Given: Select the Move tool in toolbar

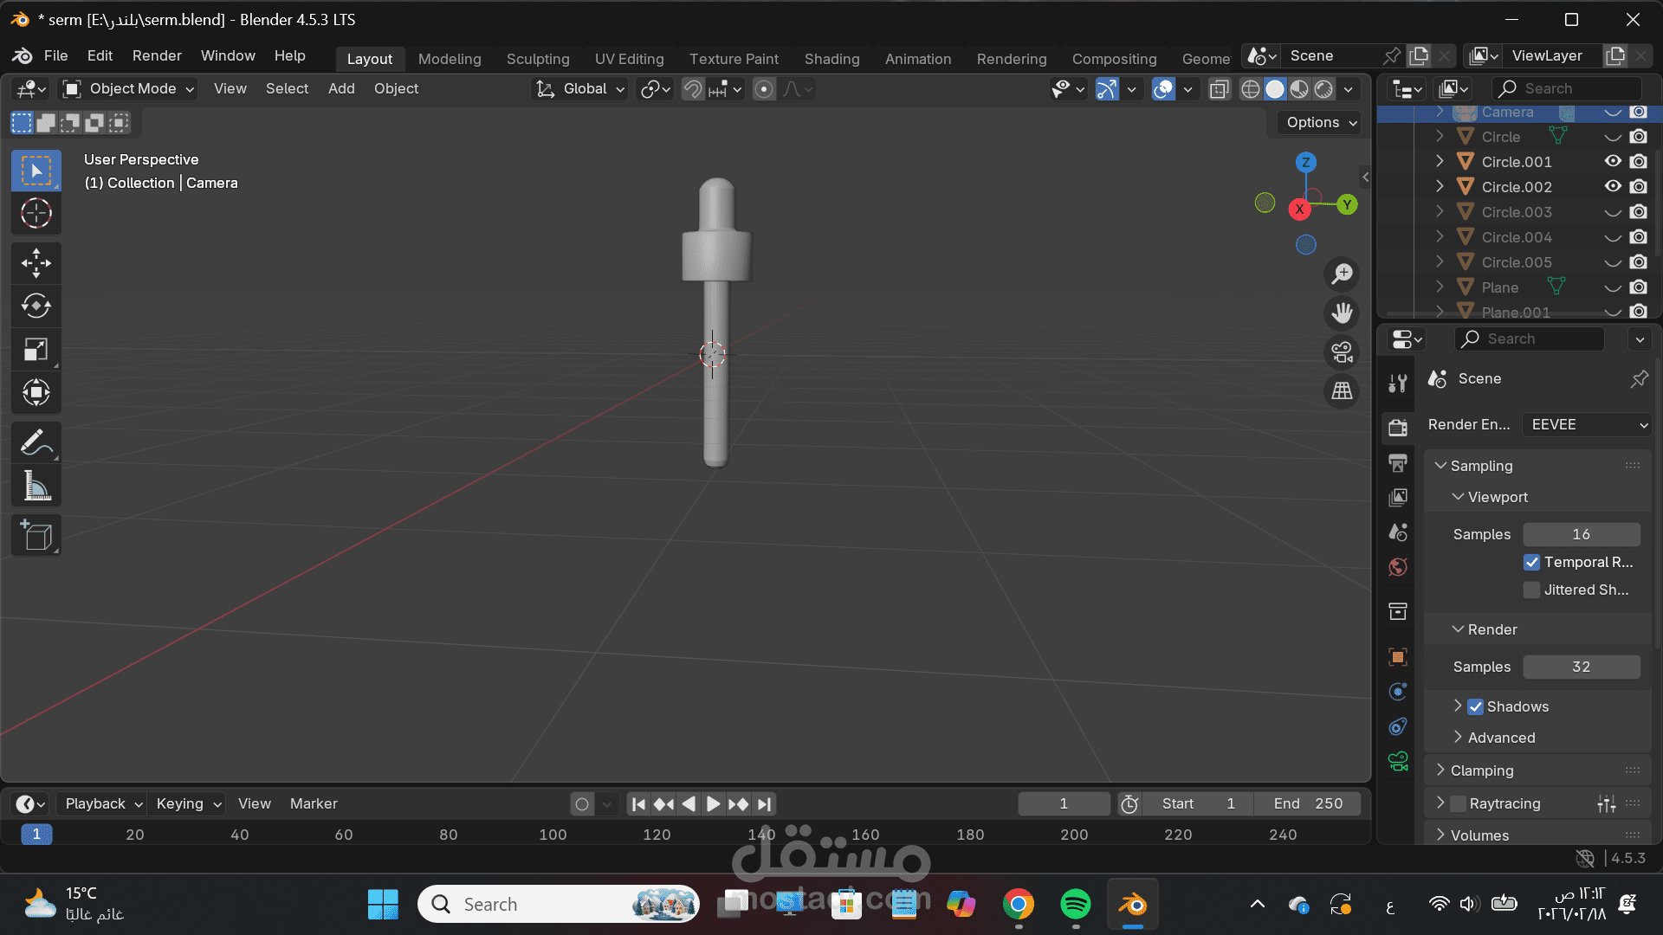Looking at the screenshot, I should 36,263.
